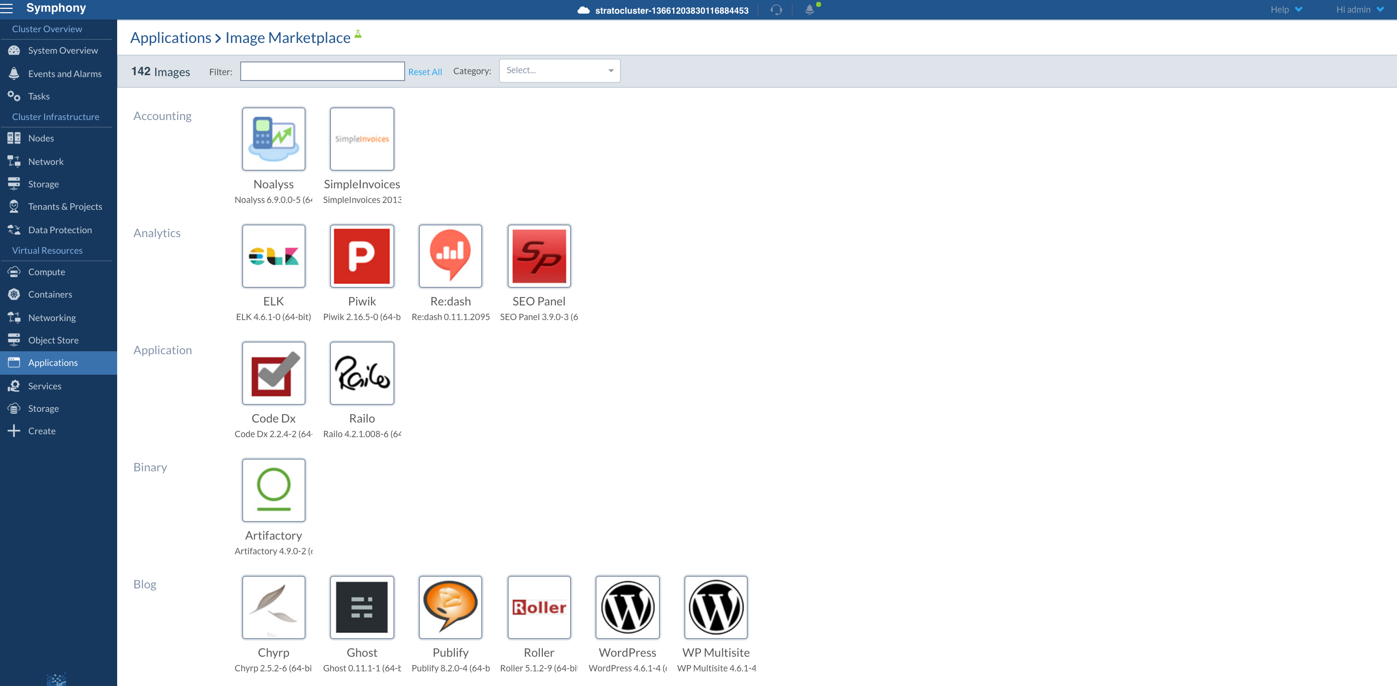Open the Re:dash image tile
Image resolution: width=1397 pixels, height=686 pixels.
450,256
